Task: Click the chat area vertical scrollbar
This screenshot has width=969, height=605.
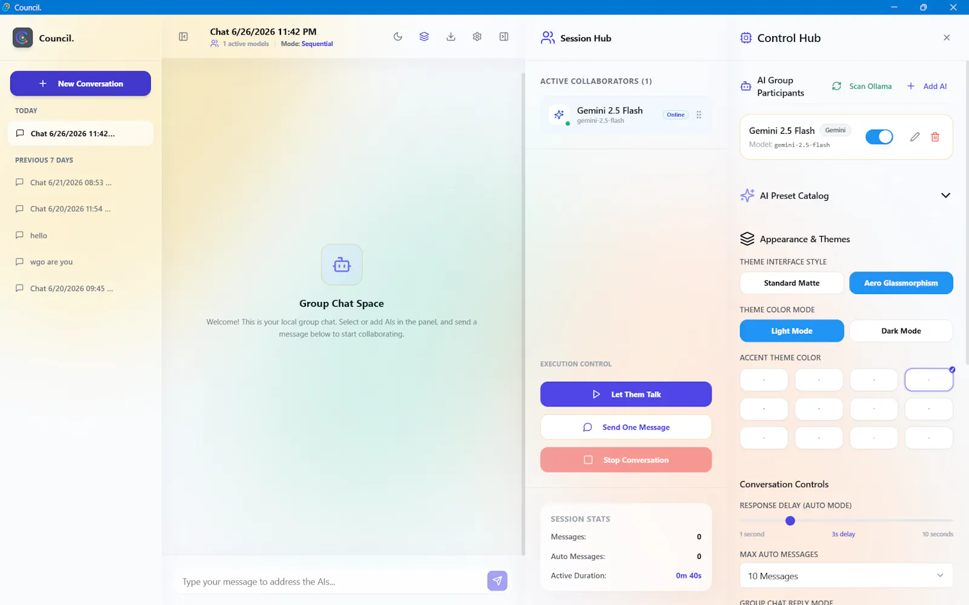Action: (523, 313)
